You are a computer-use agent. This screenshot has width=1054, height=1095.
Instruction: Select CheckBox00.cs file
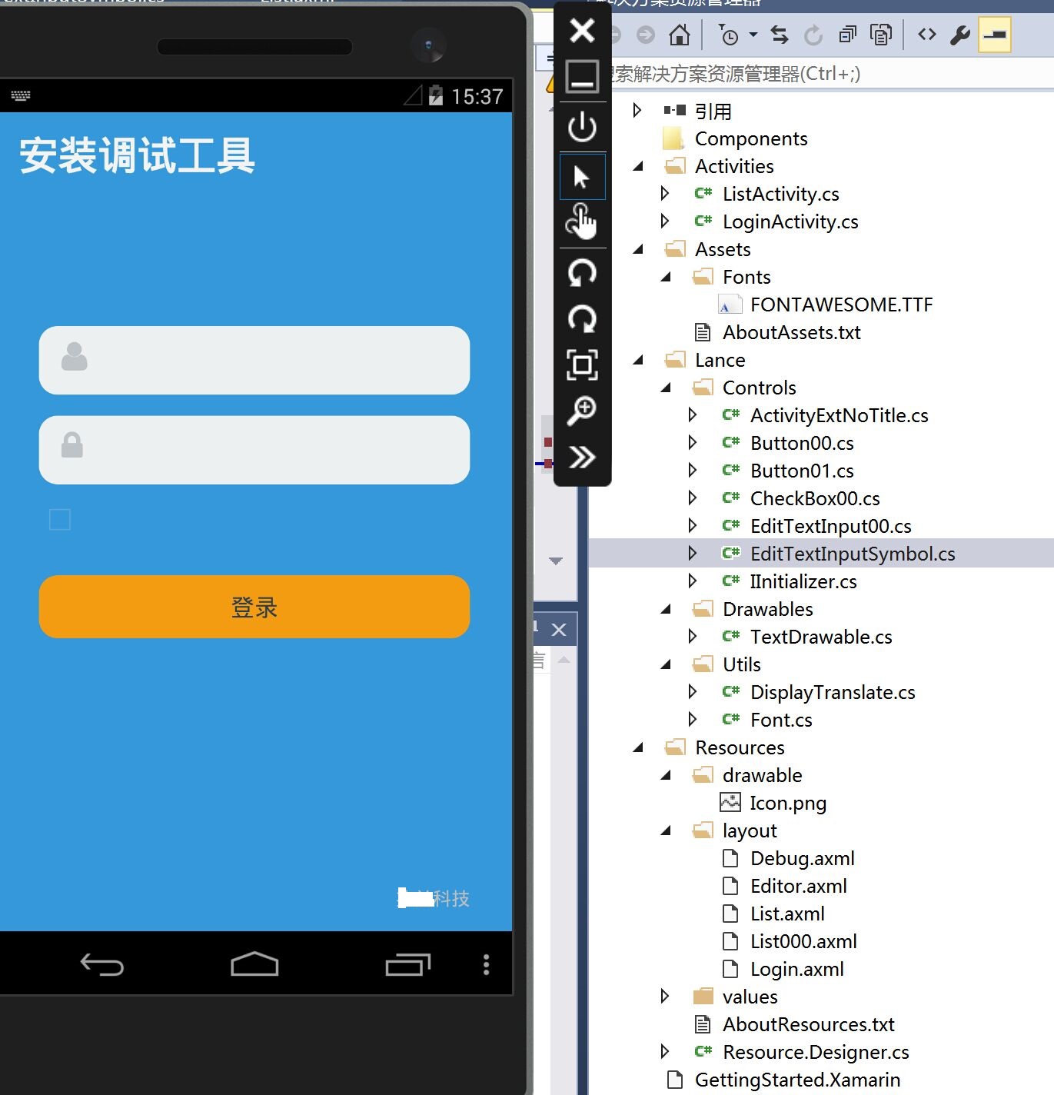click(815, 498)
